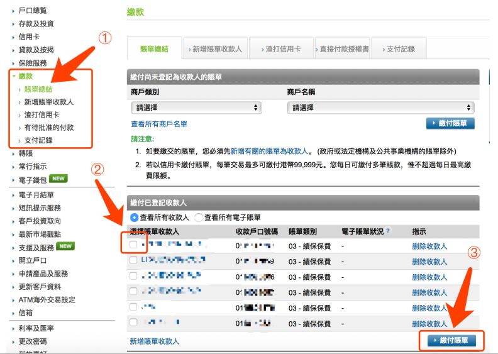
Task: Click 刪除收款人 in the LI payee row
Action: (x=429, y=262)
